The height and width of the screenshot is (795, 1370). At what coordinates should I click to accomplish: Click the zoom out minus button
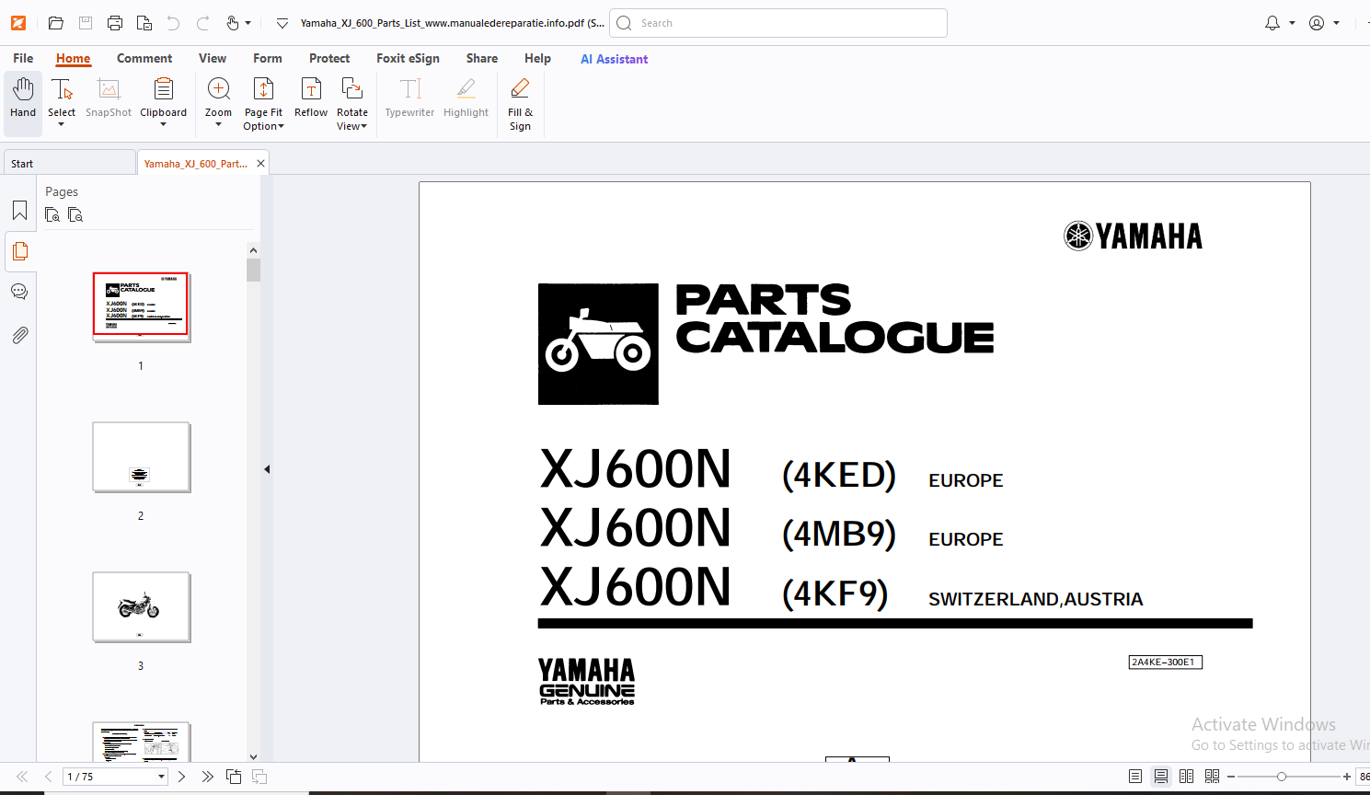coord(1231,777)
